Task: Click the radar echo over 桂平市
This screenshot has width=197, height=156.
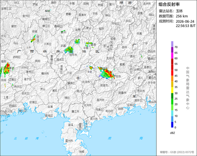Action: click(x=69, y=50)
